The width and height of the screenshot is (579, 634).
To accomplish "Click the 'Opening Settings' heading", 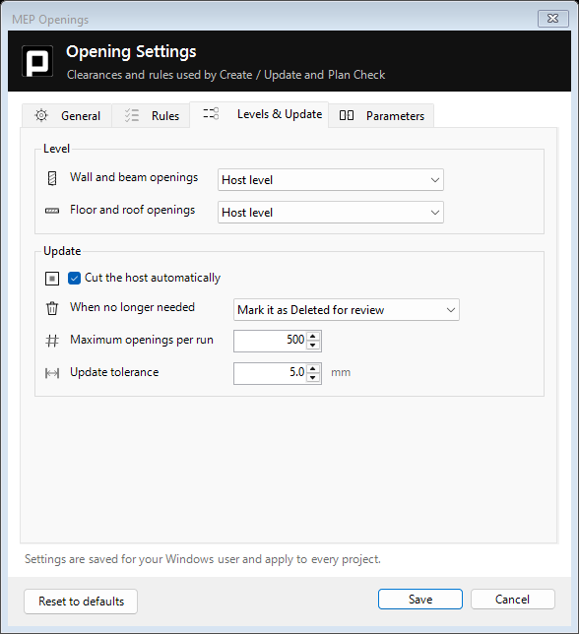I will tap(131, 52).
